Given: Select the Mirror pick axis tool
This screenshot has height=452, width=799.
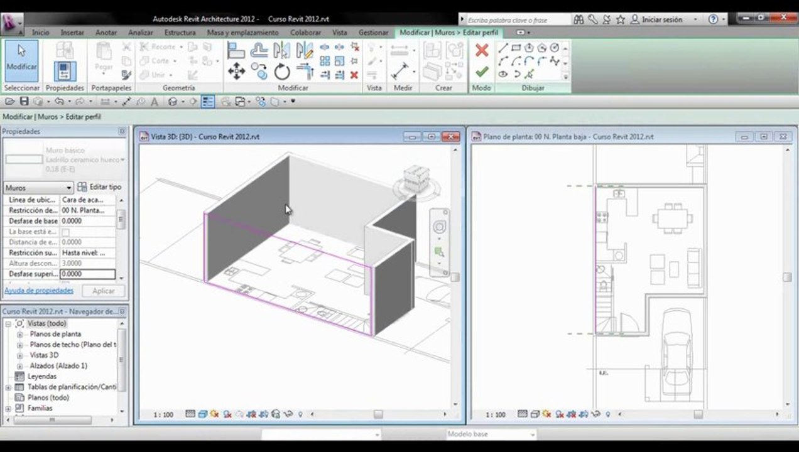Looking at the screenshot, I should pos(282,51).
